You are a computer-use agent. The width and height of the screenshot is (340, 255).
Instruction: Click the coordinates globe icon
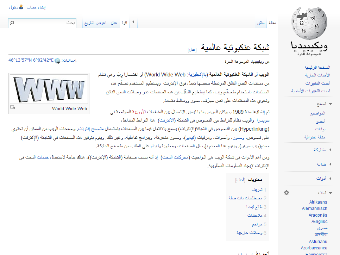point(57,61)
